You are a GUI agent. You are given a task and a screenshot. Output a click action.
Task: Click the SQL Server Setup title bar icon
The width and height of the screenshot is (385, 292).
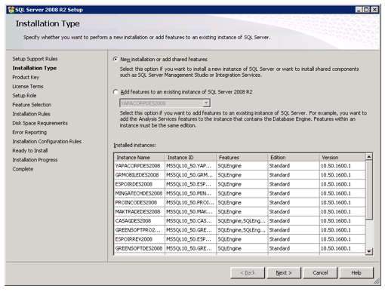pyautogui.click(x=11, y=10)
